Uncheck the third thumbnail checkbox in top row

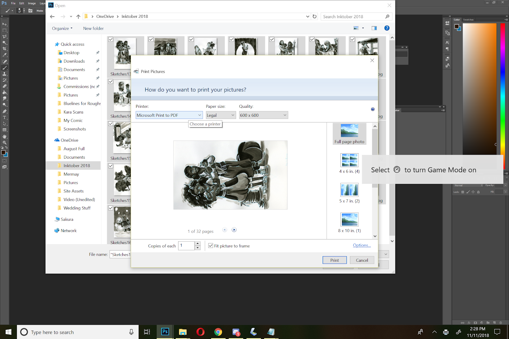(191, 39)
